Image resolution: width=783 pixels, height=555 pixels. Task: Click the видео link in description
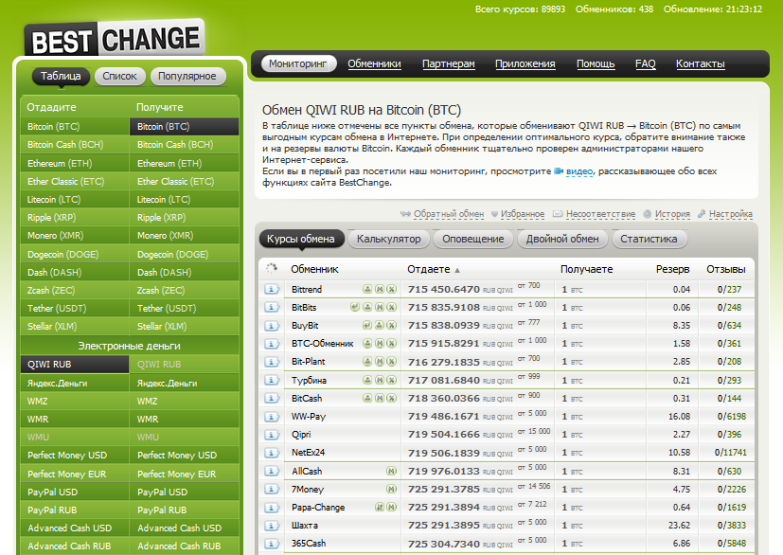click(x=579, y=171)
